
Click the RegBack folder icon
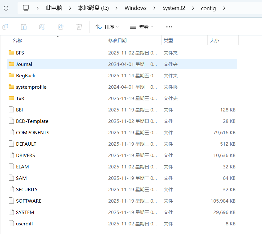point(11,75)
